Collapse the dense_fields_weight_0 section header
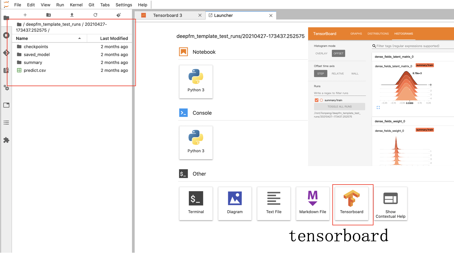Image resolution: width=454 pixels, height=255 pixels. 413,121
